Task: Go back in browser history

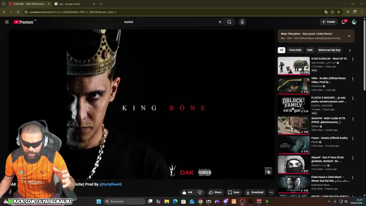Action: 4,12
